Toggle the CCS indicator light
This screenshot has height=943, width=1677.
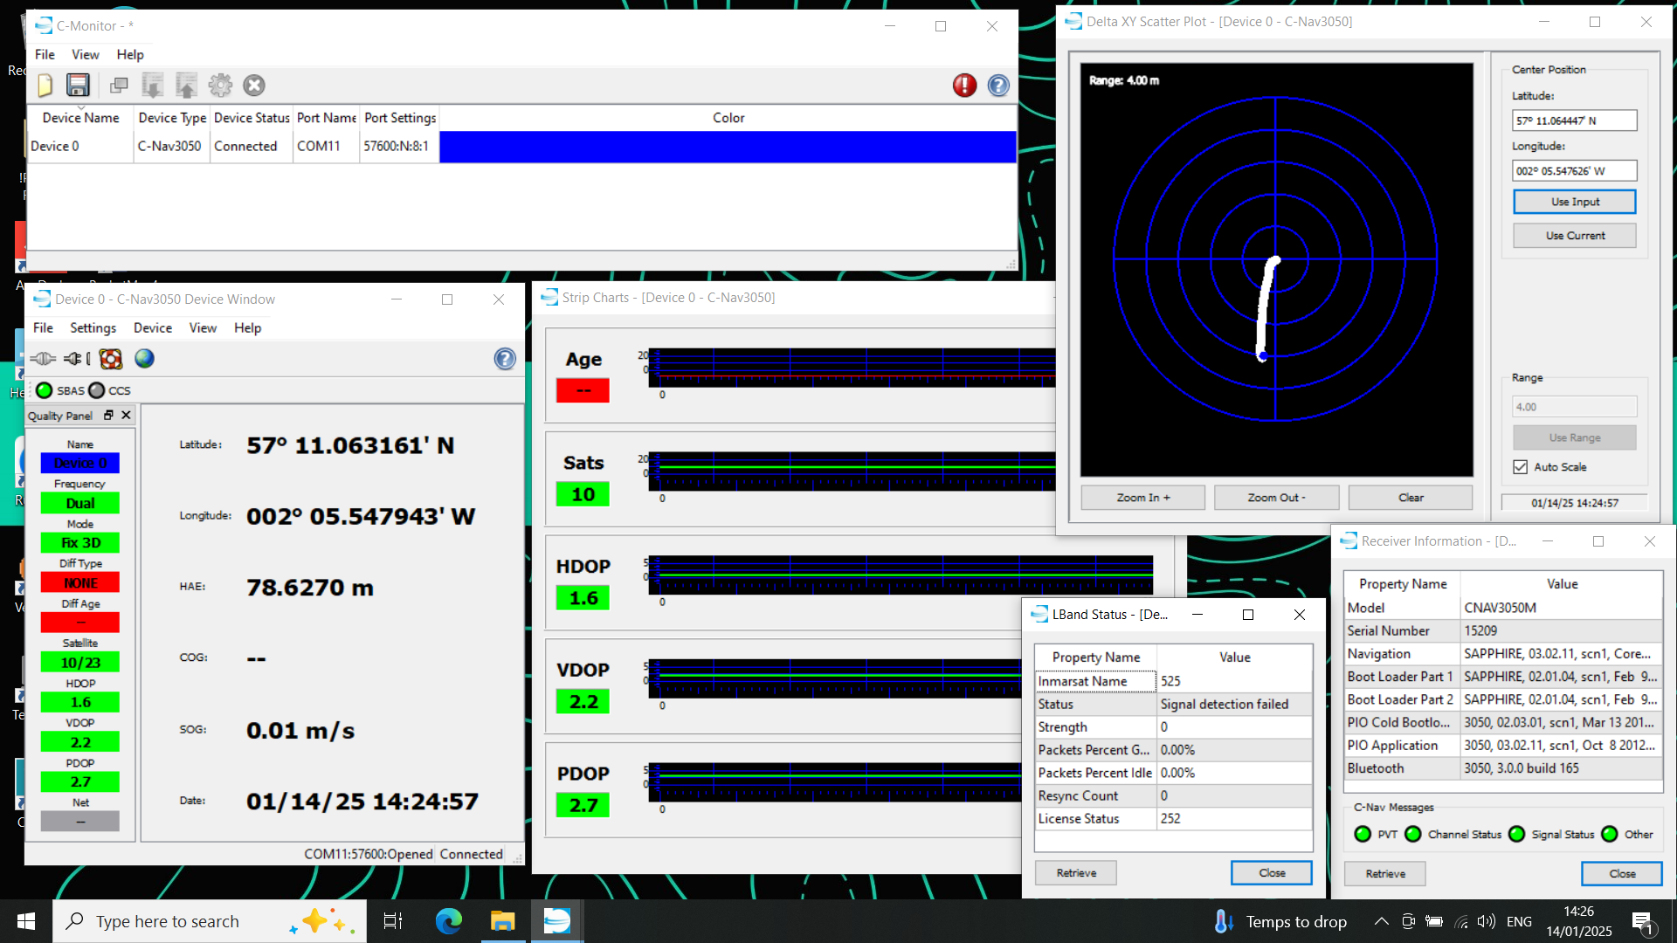click(x=97, y=390)
